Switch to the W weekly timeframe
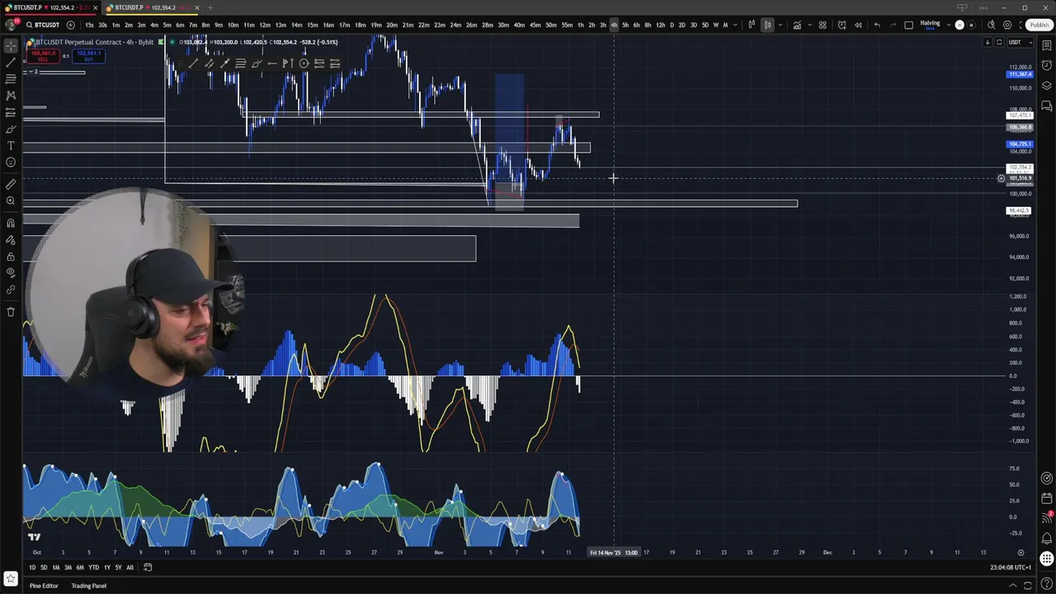This screenshot has width=1056, height=594. (x=715, y=25)
